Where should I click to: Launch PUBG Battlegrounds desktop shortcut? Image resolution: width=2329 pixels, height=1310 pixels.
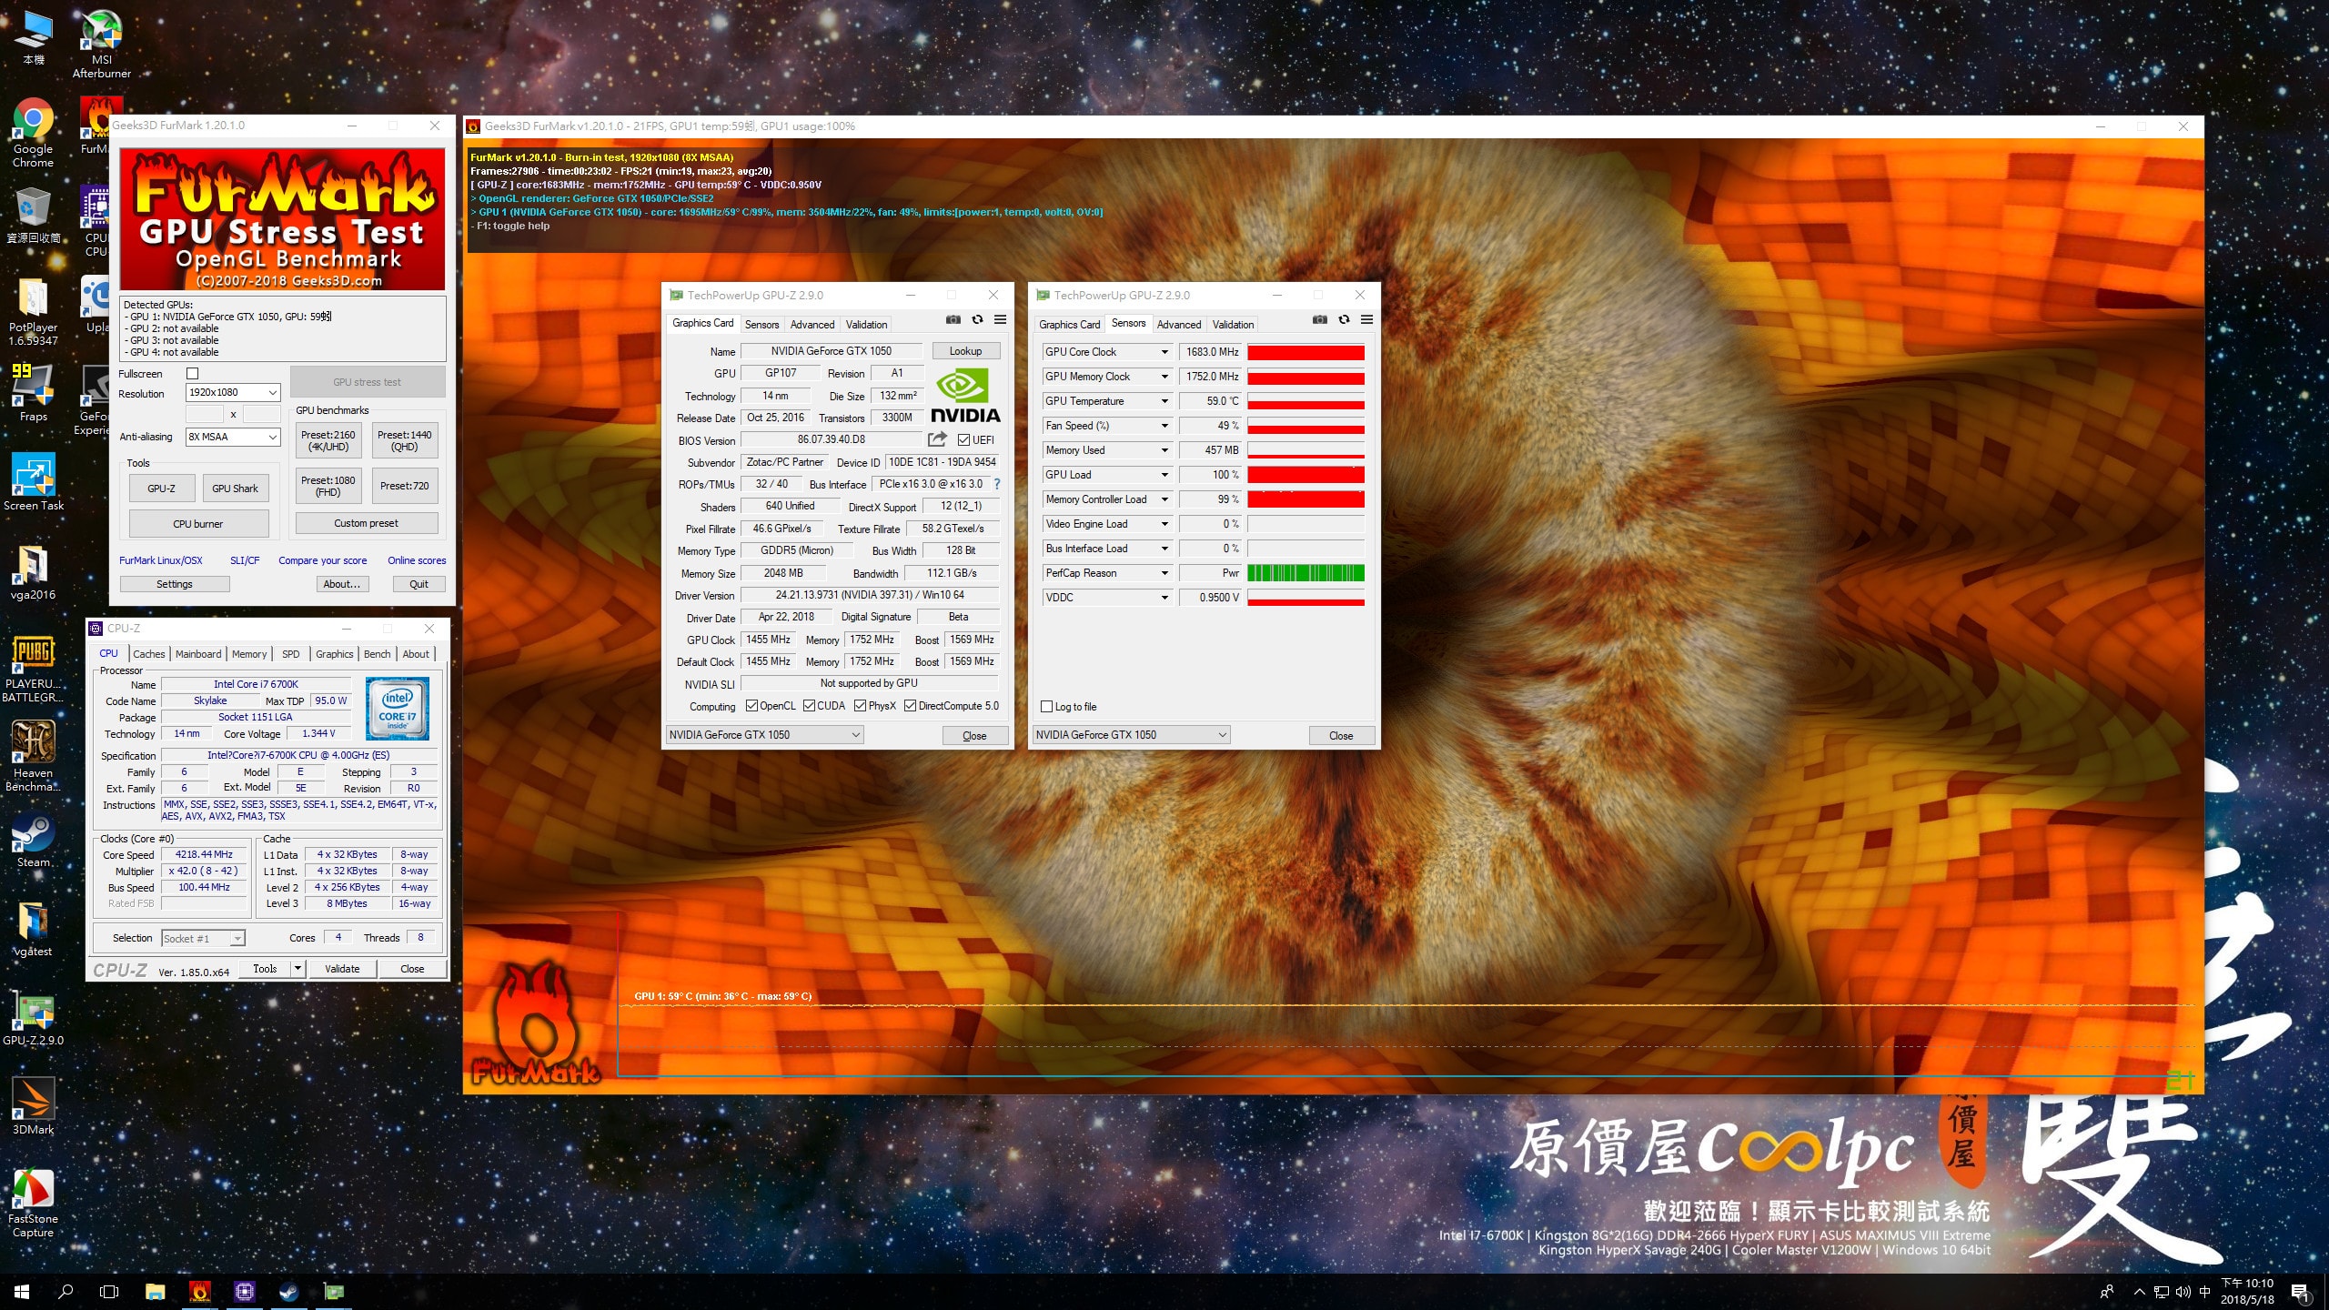[x=34, y=668]
